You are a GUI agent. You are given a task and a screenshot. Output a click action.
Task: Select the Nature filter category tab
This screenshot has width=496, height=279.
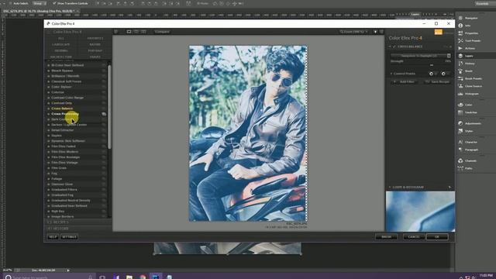[95, 45]
